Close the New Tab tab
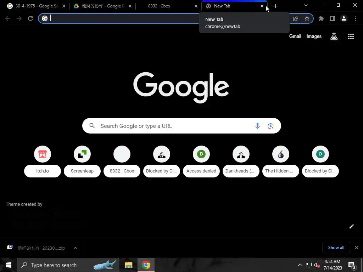The image size is (363, 272). 262,6
